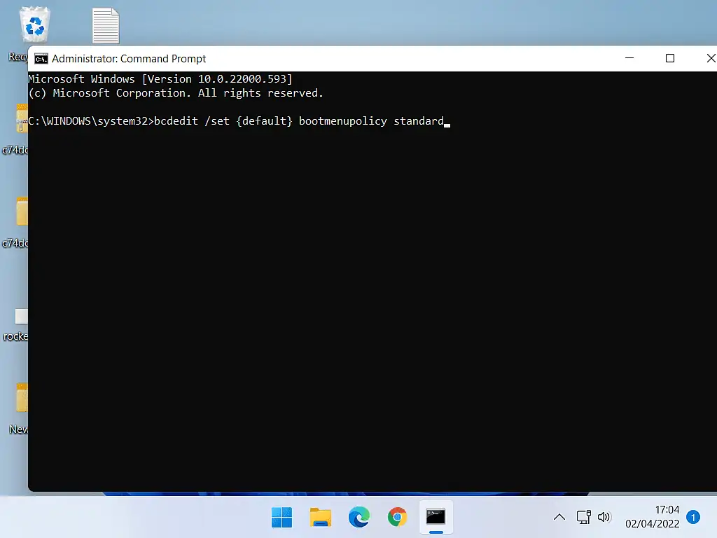Open the text document icon on the desktop
The width and height of the screenshot is (717, 538).
click(x=106, y=26)
